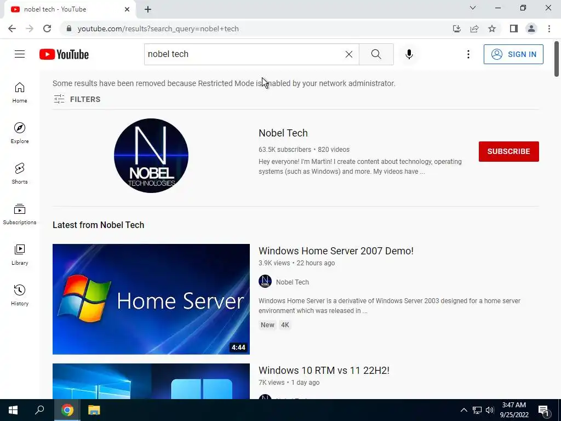The height and width of the screenshot is (421, 561).
Task: Open a new browser tab
Action: [148, 9]
